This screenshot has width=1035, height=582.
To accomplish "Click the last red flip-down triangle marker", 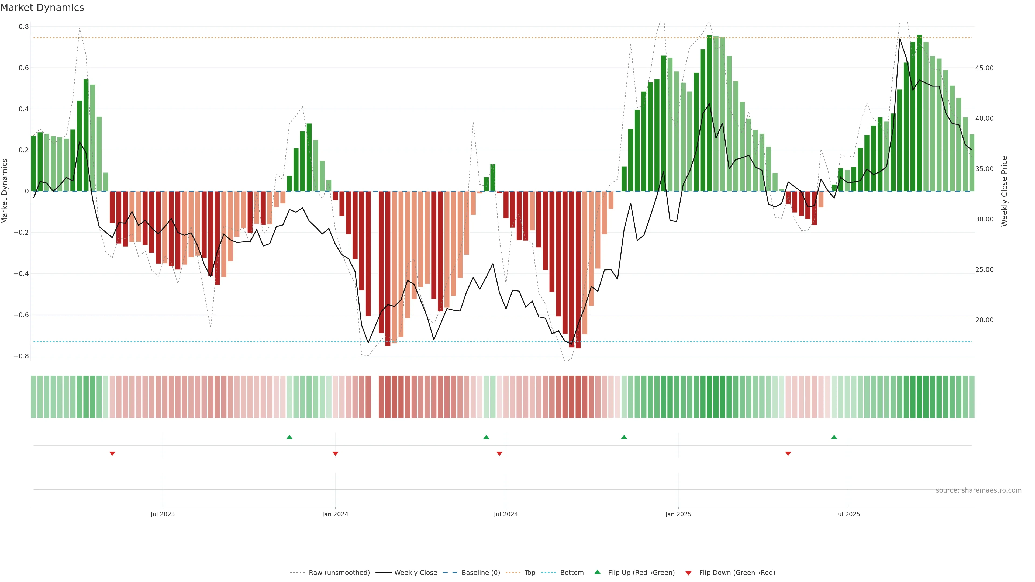I will coord(788,453).
